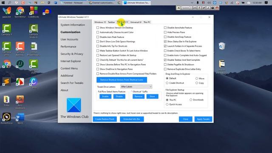Viewport: 272px width, 153px height.
Task: Select Quick Access startup folder
Action: pyautogui.click(x=167, y=105)
